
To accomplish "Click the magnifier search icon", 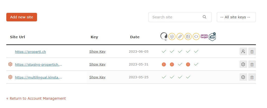I will 204,17.
